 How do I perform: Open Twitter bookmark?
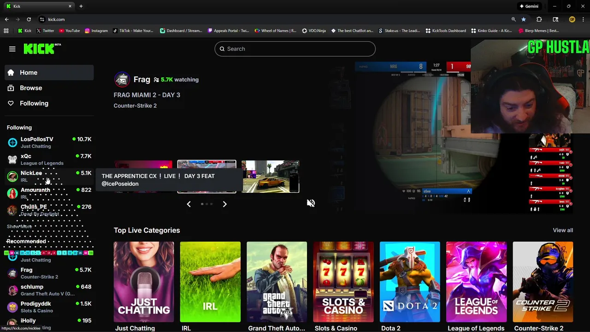[x=45, y=31]
